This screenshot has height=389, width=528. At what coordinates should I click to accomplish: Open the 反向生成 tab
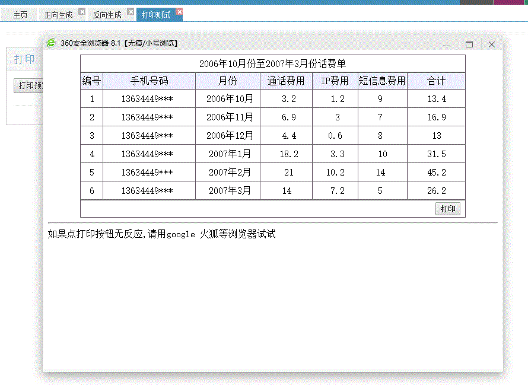click(107, 15)
